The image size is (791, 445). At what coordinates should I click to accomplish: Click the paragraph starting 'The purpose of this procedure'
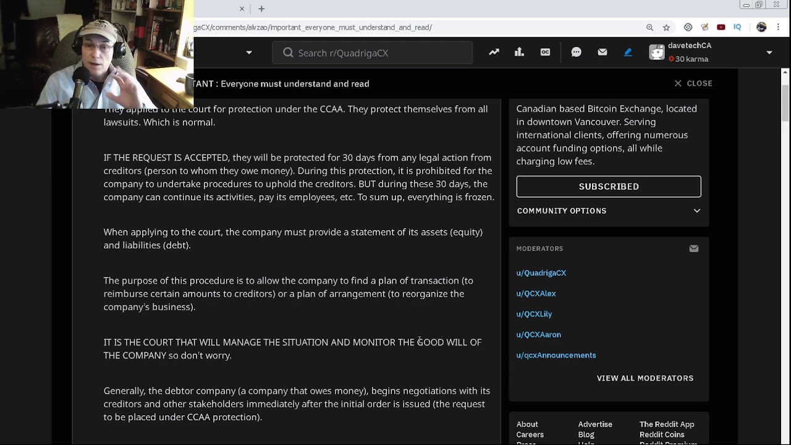coord(289,294)
